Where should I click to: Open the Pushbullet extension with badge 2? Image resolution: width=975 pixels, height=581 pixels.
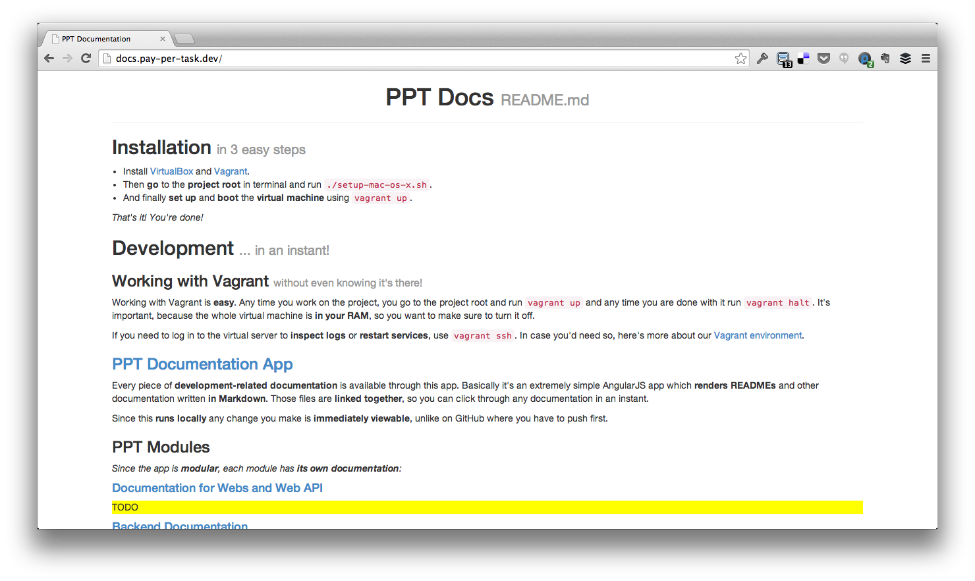point(866,59)
